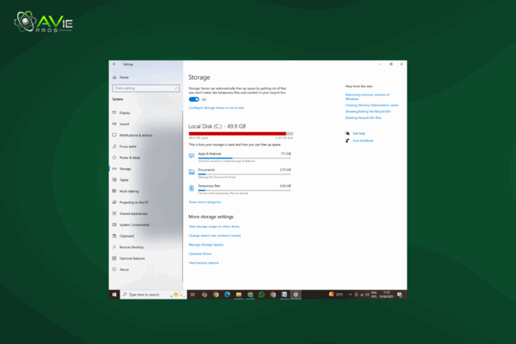Turn off the Storage Sense toggle

194,99
